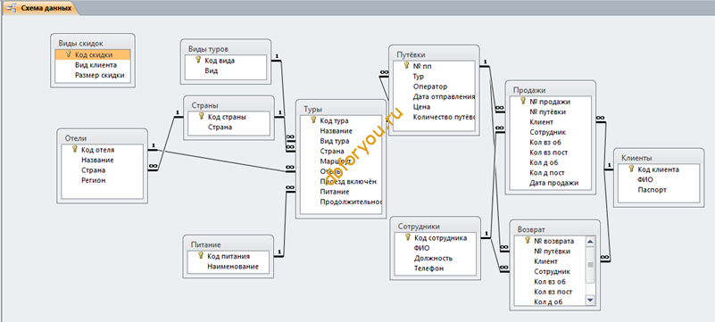Select the Виды скидок table title

[x=80, y=44]
